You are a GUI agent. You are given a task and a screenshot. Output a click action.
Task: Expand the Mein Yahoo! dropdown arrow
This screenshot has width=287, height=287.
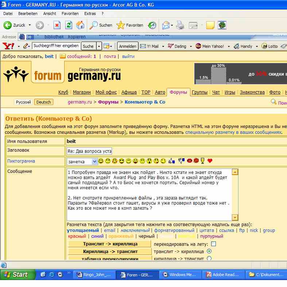point(229,46)
